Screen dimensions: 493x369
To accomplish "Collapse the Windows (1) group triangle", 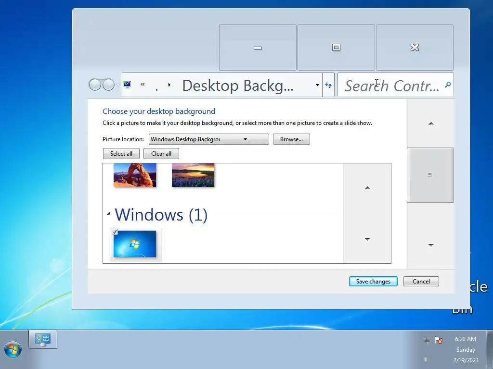I will click(108, 214).
